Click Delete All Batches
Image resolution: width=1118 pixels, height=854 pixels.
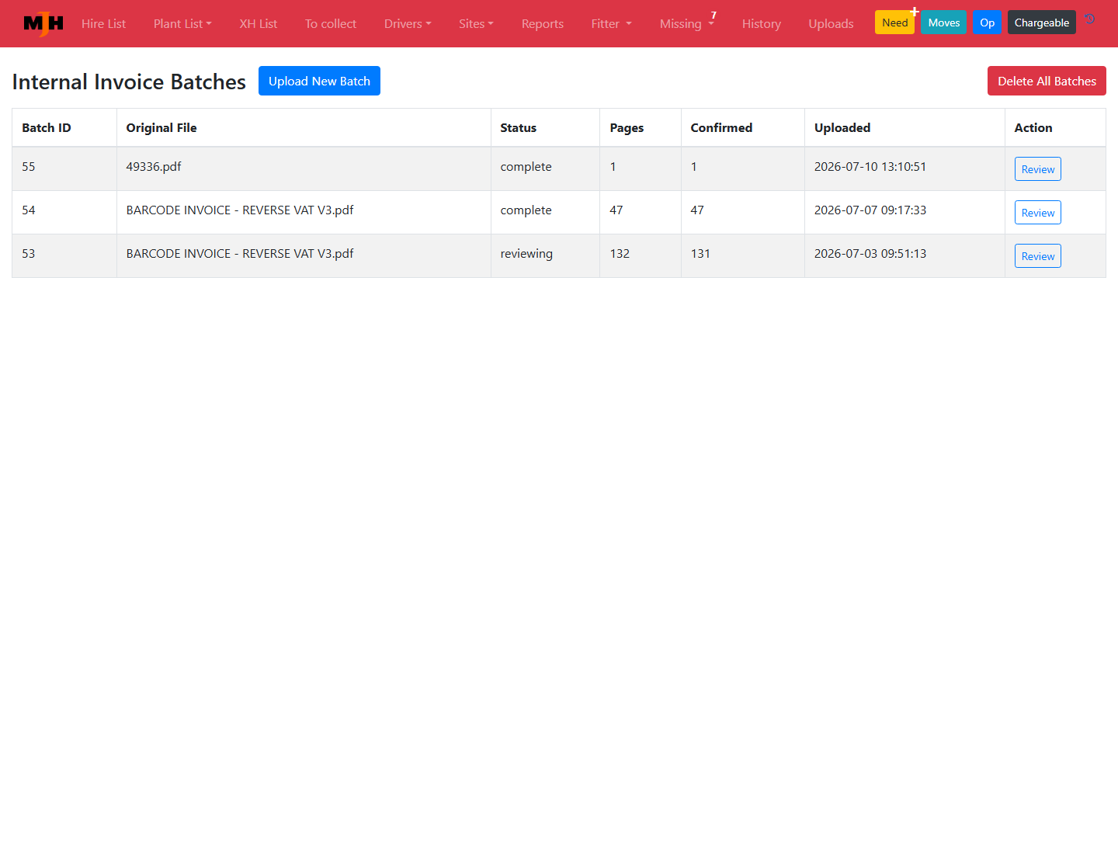(x=1047, y=81)
